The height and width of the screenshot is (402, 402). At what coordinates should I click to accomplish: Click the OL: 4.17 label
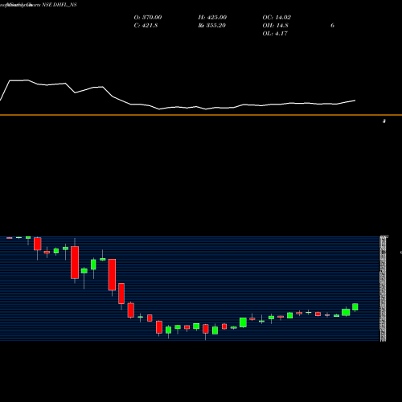point(275,34)
